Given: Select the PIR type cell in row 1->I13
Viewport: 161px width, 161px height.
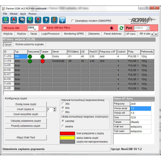Looking at the screenshot, I should pos(21,56).
